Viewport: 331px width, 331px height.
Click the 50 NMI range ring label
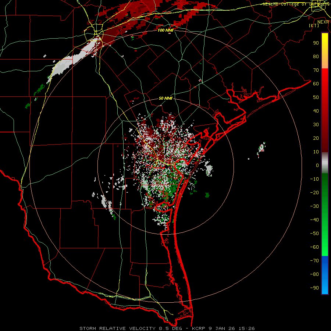tap(165, 98)
